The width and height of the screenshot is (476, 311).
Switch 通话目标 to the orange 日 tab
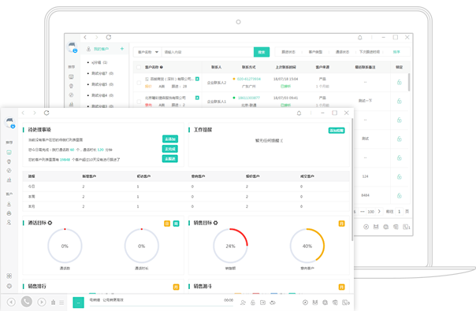click(x=167, y=224)
